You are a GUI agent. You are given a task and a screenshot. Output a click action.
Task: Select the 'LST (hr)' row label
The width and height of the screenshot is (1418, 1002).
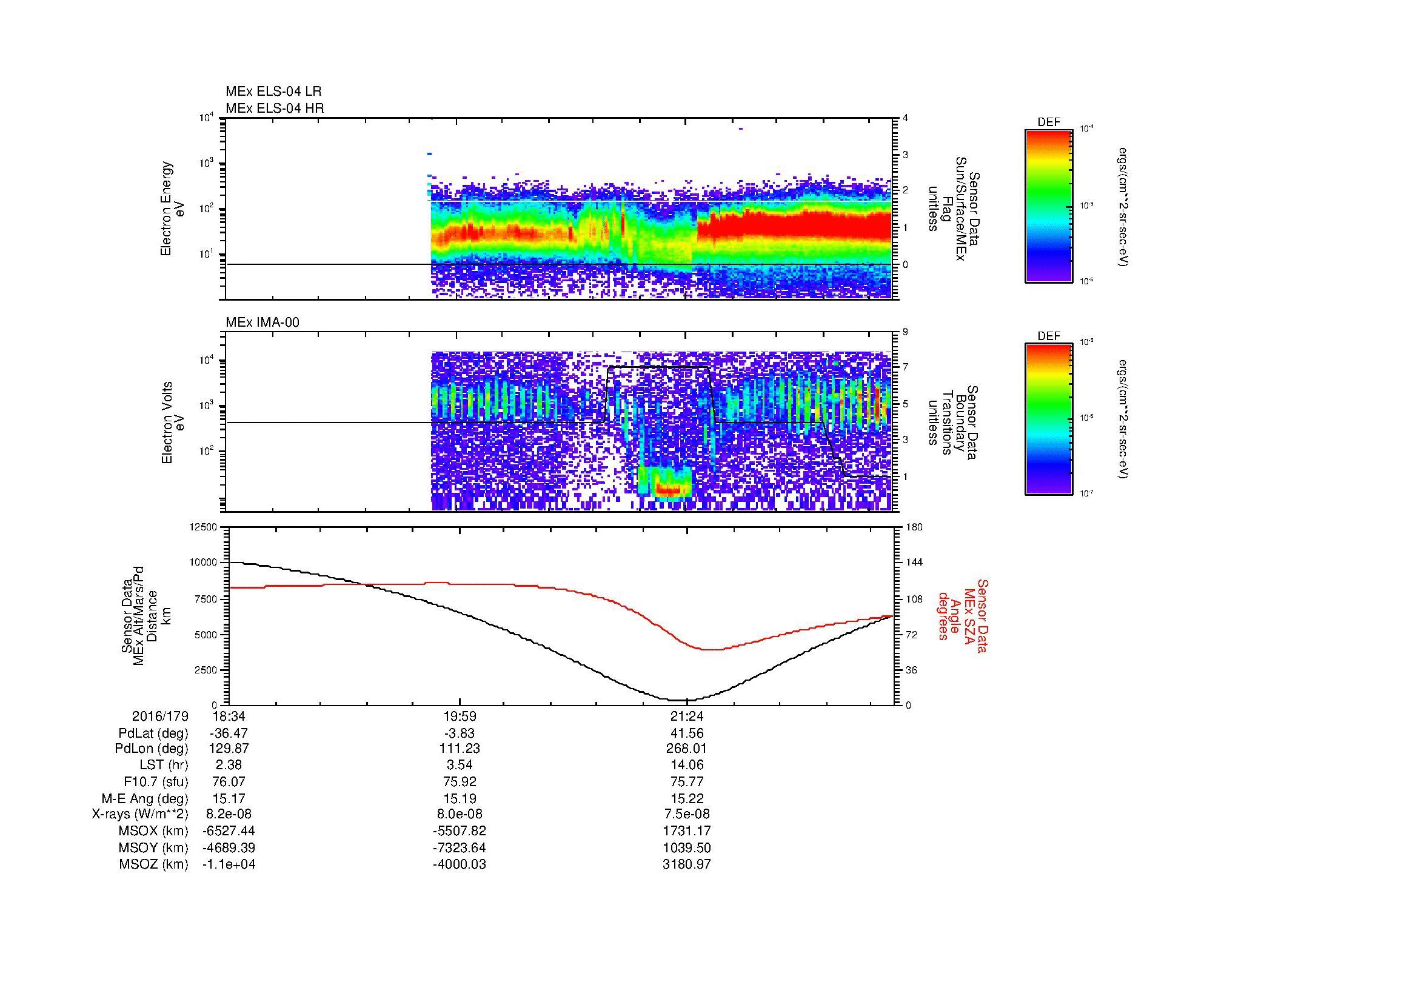click(164, 766)
